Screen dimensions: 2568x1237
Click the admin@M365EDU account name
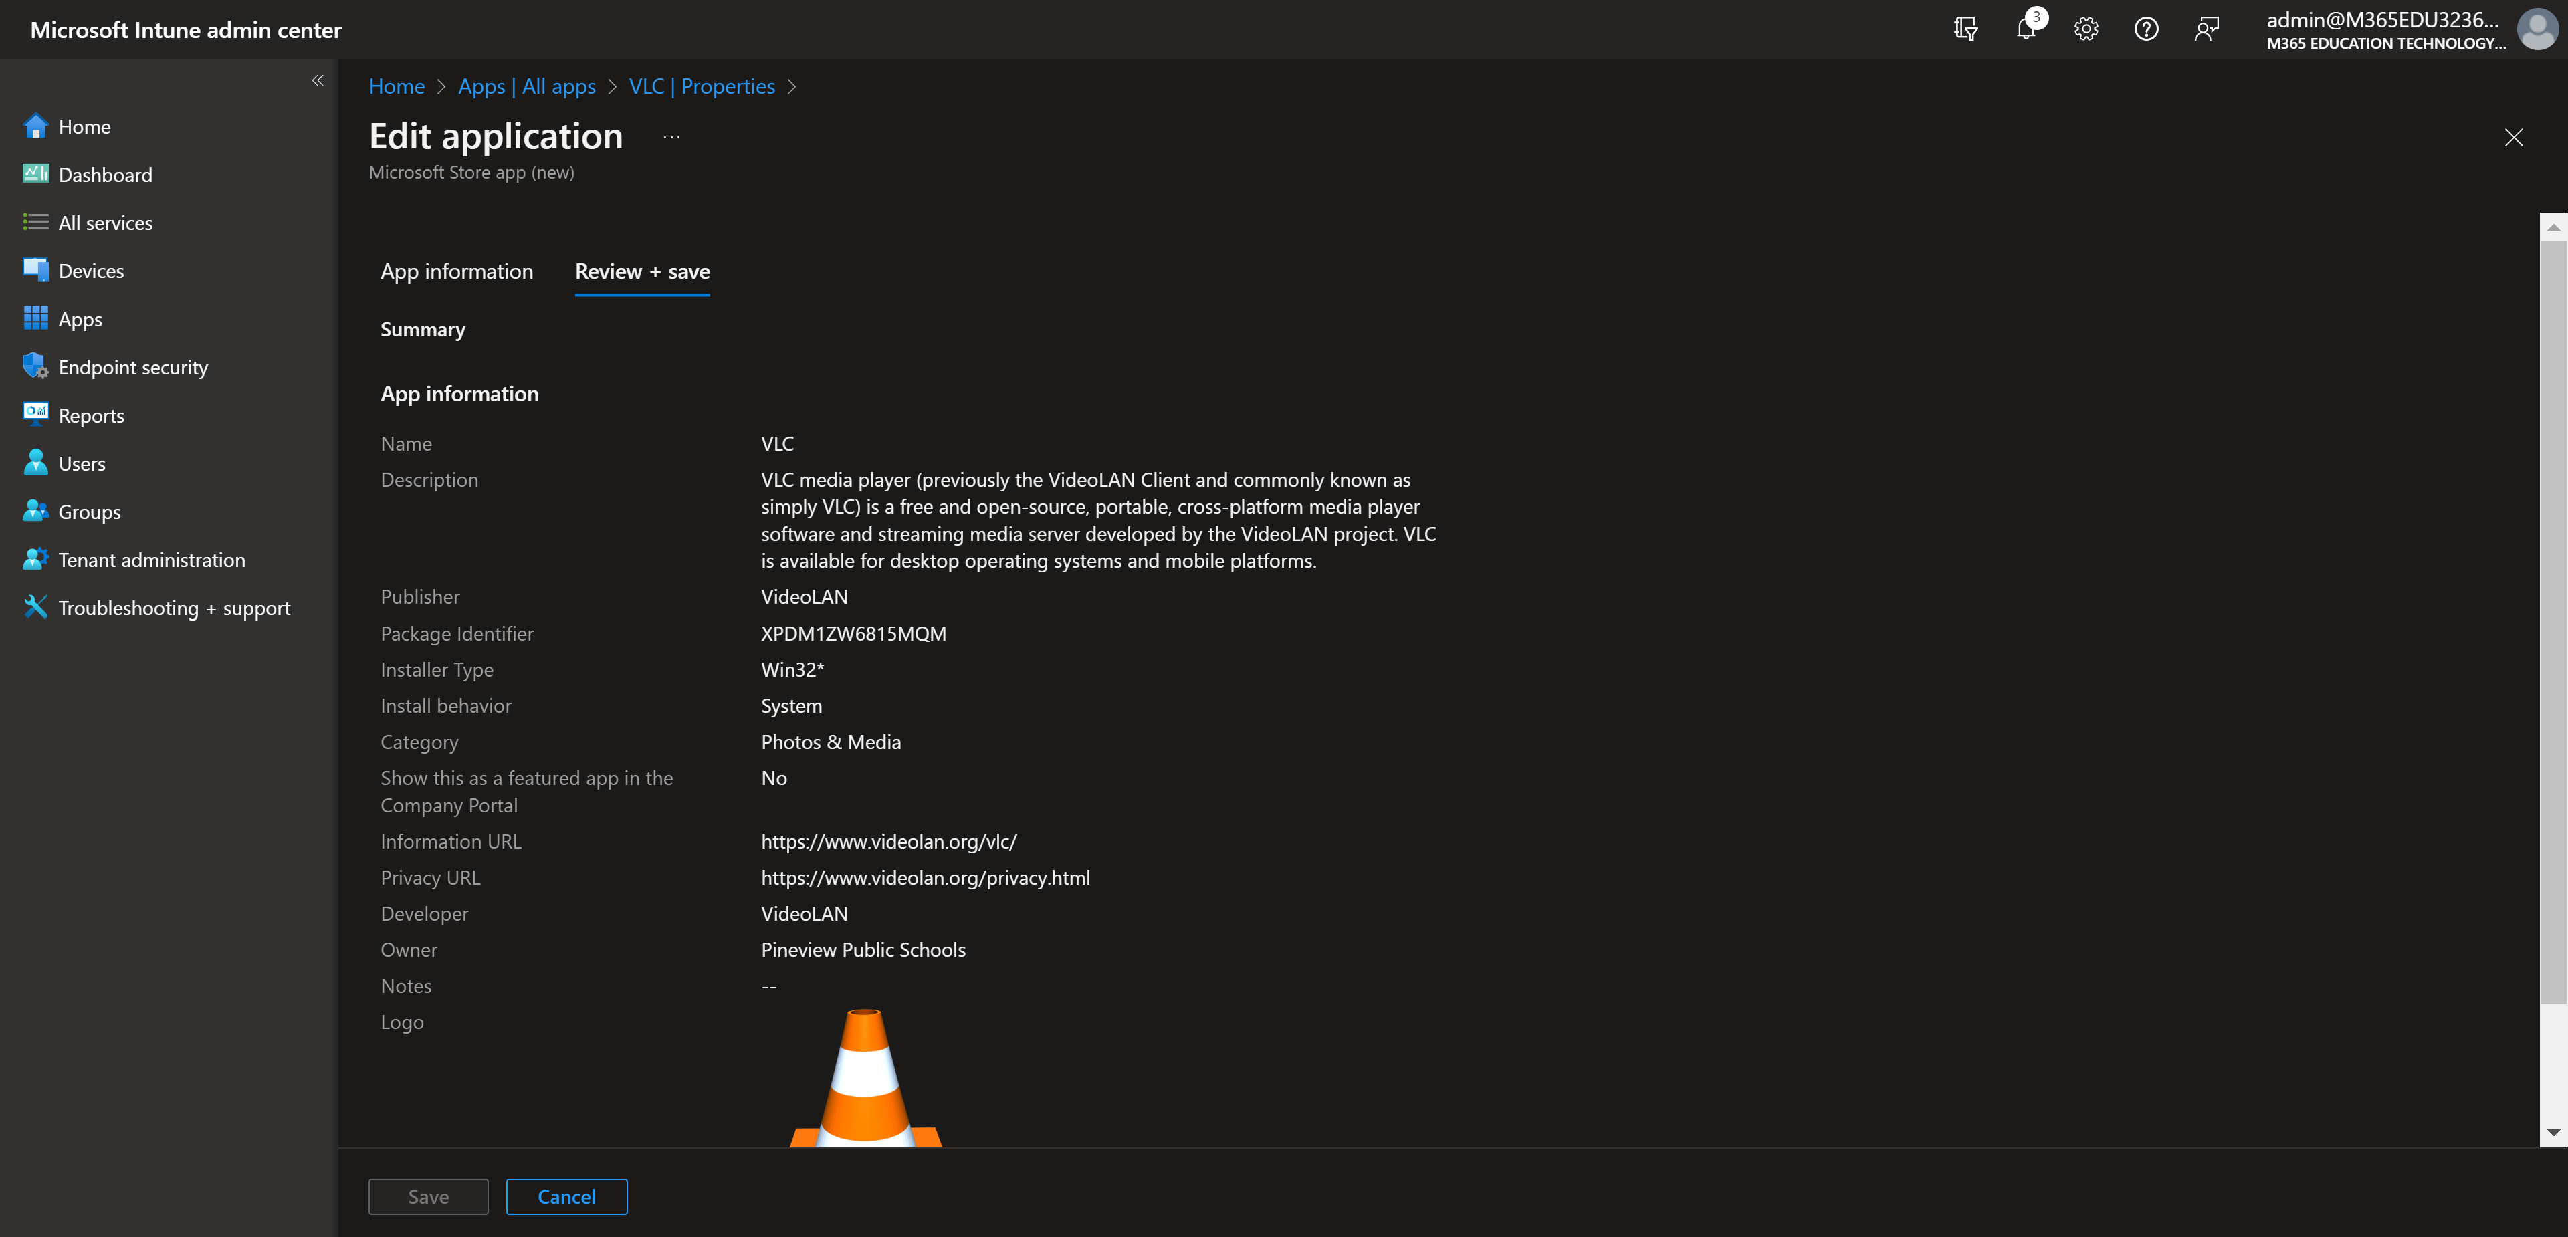pos(2383,19)
